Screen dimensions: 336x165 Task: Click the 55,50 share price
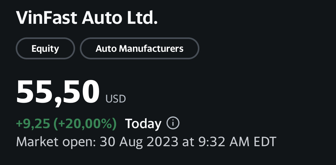click(58, 92)
